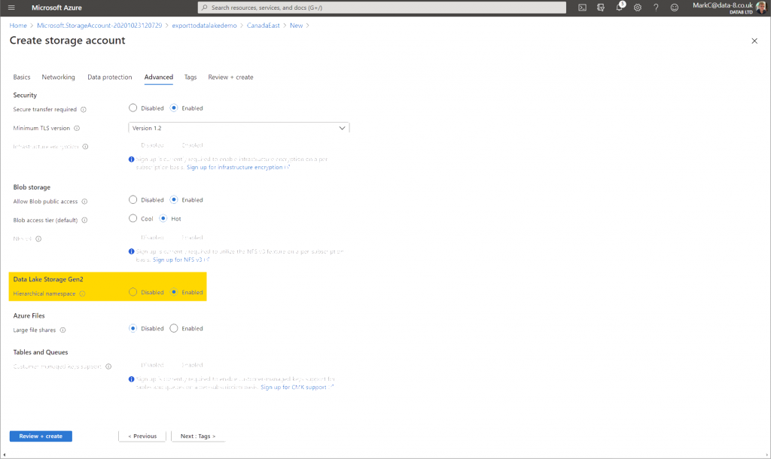View notifications bell icon
Image resolution: width=771 pixels, height=459 pixels.
[x=620, y=7]
